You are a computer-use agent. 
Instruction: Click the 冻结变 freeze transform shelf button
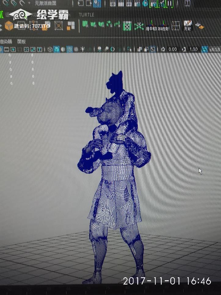[163, 26]
